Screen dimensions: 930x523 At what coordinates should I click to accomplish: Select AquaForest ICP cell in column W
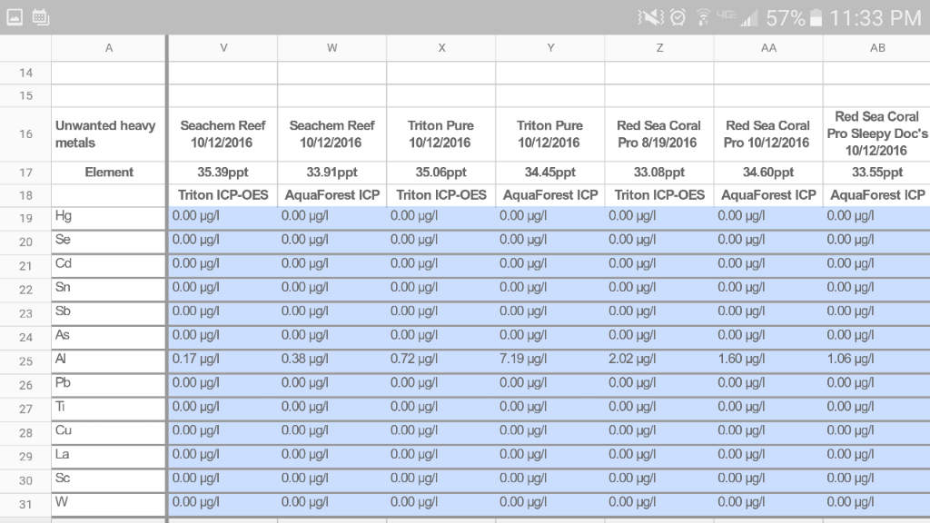click(332, 195)
